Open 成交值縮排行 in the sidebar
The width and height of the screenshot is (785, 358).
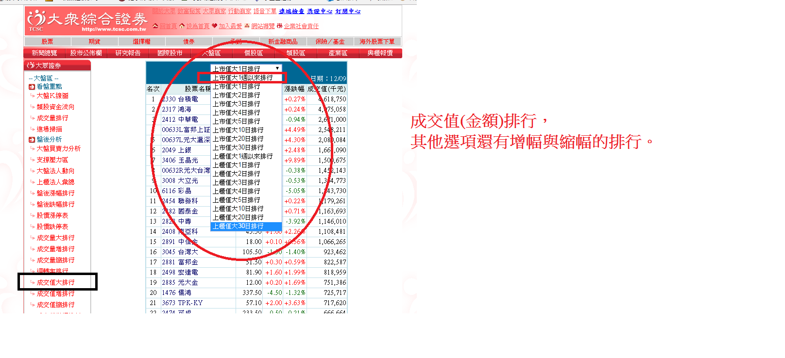point(56,305)
